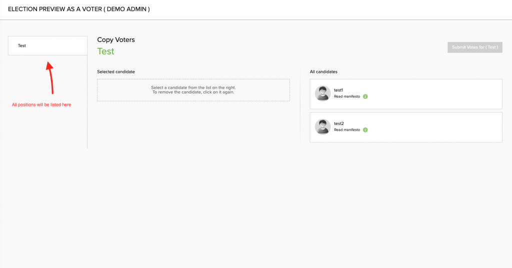
Task: Click the Copy Voters election title
Action: tap(116, 40)
